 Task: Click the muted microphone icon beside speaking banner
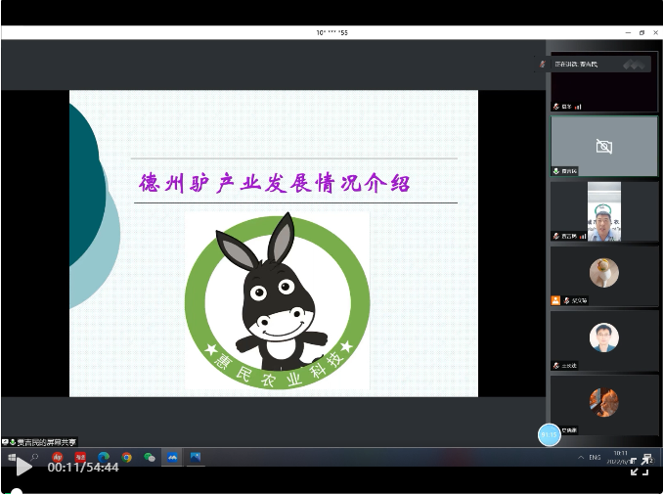pyautogui.click(x=543, y=65)
